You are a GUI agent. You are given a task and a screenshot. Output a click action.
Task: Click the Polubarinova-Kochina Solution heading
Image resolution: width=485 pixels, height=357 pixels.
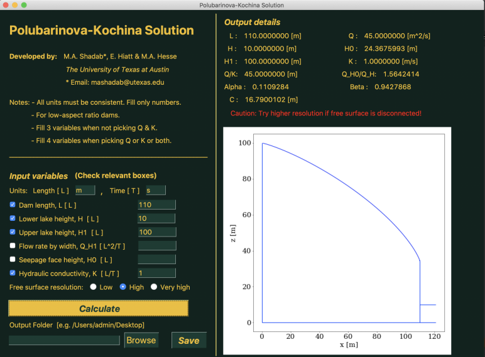click(x=101, y=30)
